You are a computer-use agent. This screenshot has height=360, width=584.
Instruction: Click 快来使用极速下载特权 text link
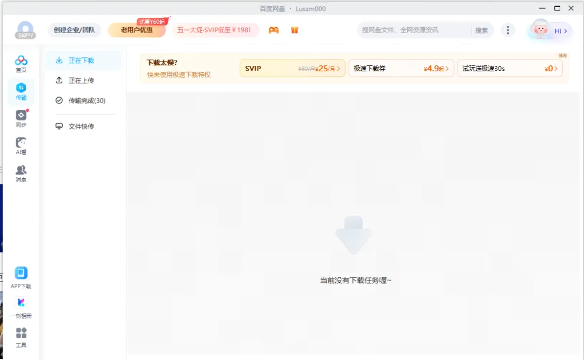pyautogui.click(x=179, y=75)
